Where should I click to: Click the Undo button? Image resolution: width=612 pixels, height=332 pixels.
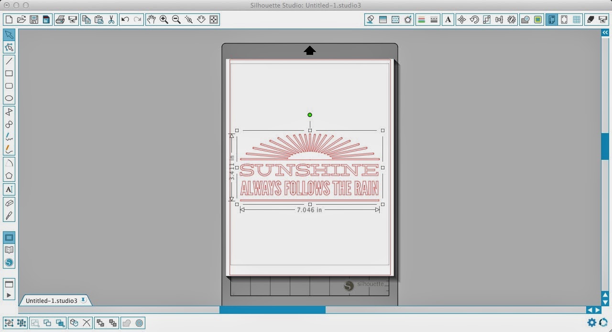point(125,19)
